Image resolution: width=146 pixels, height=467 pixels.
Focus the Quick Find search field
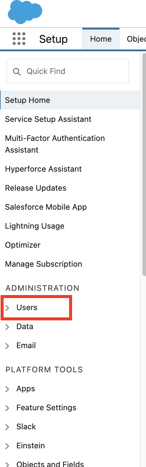click(68, 71)
